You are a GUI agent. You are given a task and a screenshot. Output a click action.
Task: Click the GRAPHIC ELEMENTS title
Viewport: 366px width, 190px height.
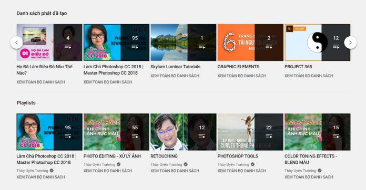tap(238, 67)
